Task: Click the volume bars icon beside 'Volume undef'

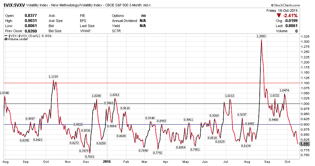Action: [x=6, y=39]
